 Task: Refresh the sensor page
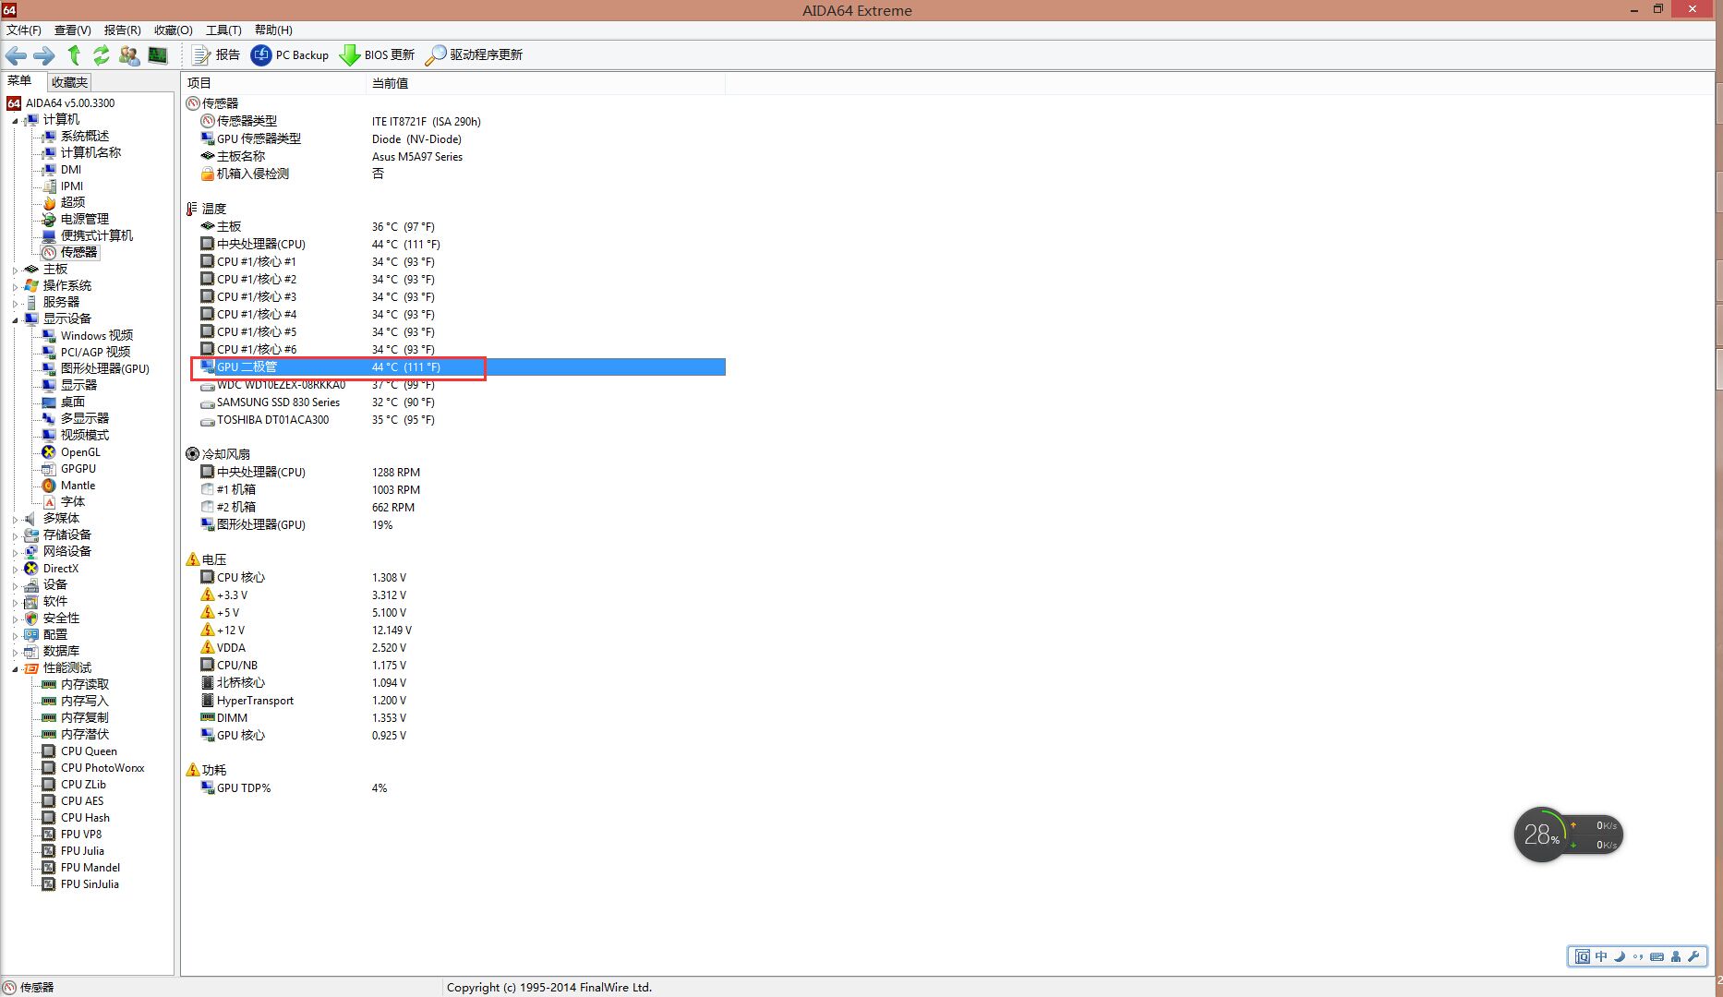[x=101, y=55]
